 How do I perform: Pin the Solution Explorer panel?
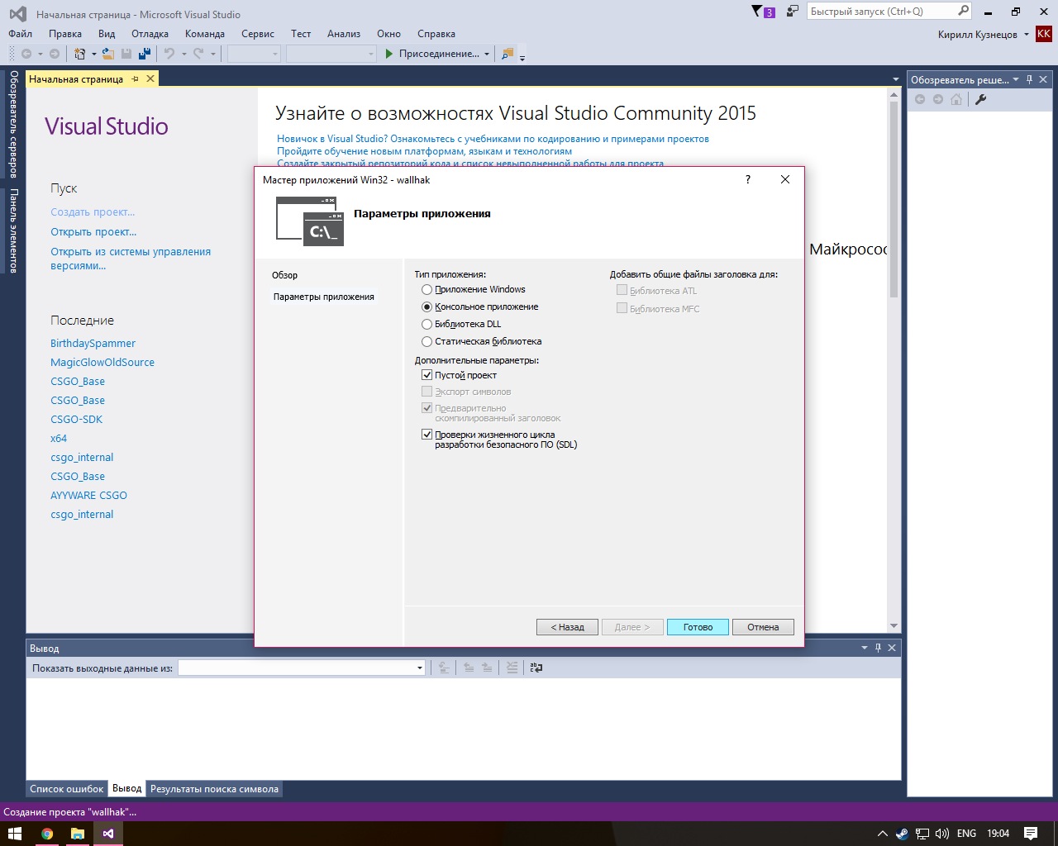click(x=1029, y=79)
